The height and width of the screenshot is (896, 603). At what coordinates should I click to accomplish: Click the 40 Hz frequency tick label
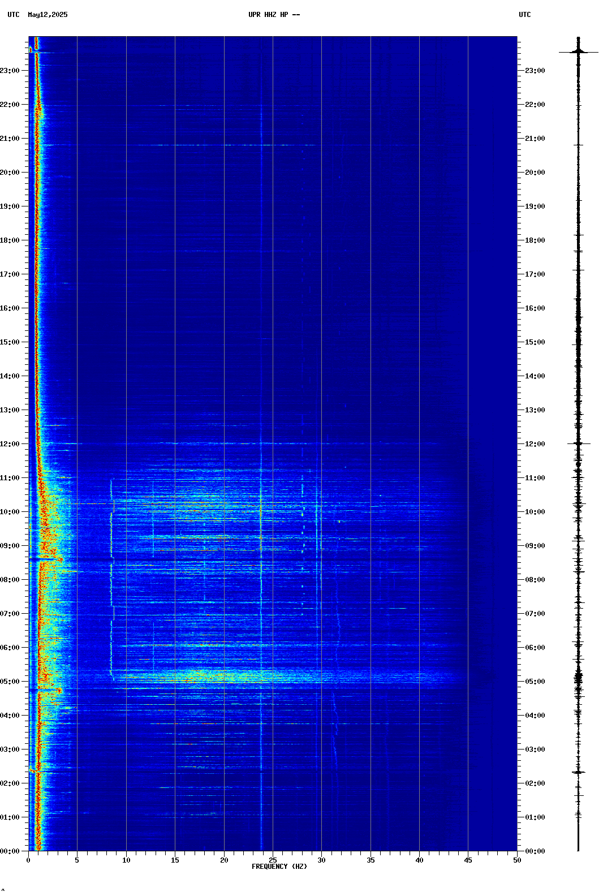pos(419,860)
